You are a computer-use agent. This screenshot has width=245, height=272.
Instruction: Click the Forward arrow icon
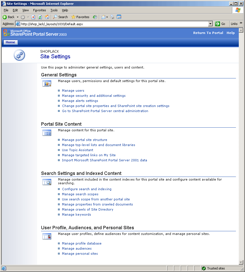coord(23,17)
